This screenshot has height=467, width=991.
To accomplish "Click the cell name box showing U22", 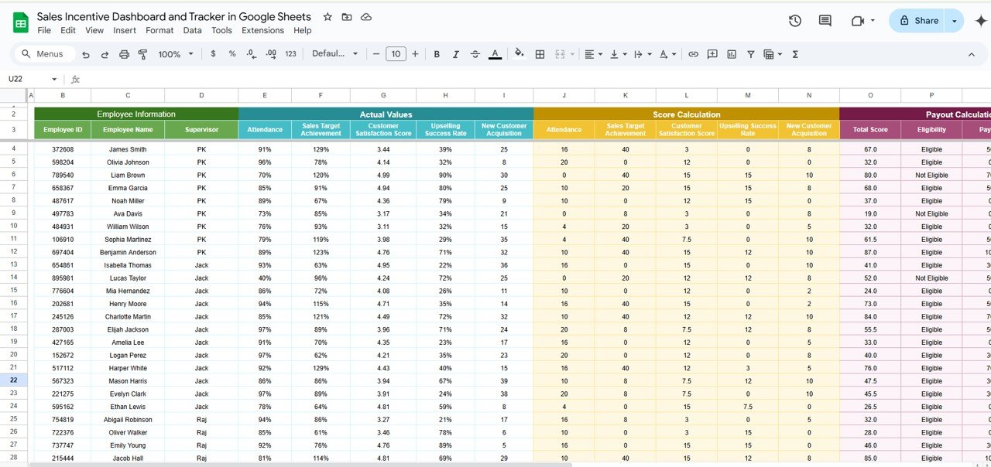I will point(33,79).
